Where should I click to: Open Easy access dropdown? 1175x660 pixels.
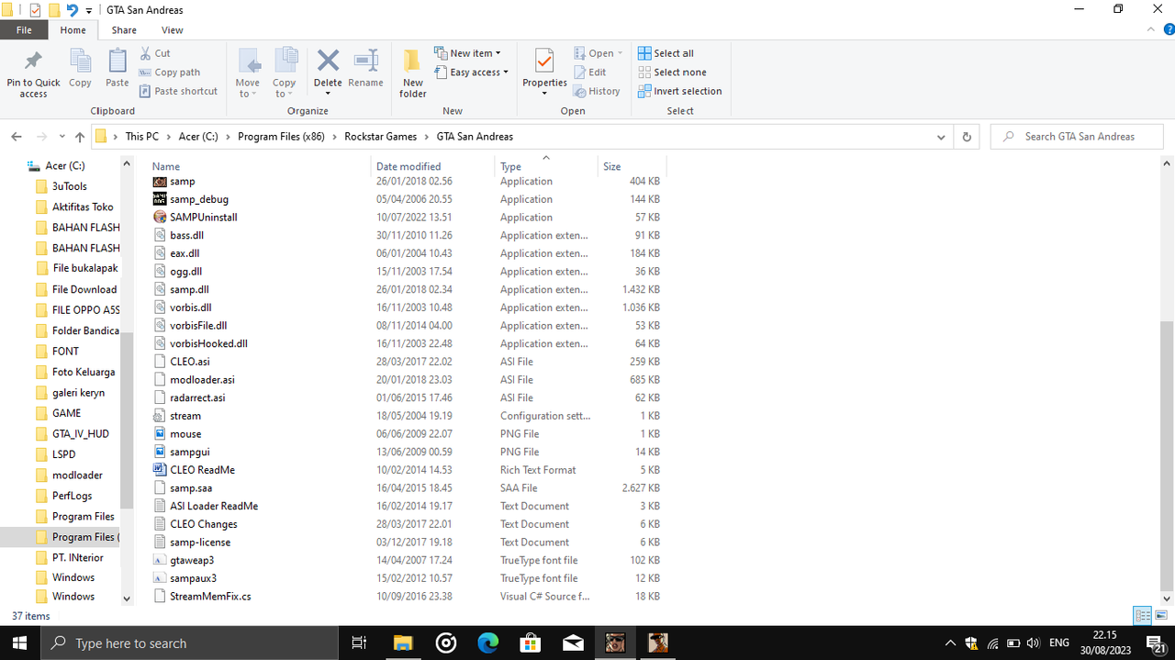pyautogui.click(x=471, y=73)
